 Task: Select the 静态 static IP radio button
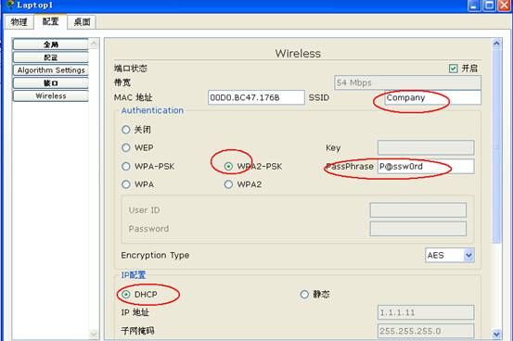pyautogui.click(x=304, y=295)
